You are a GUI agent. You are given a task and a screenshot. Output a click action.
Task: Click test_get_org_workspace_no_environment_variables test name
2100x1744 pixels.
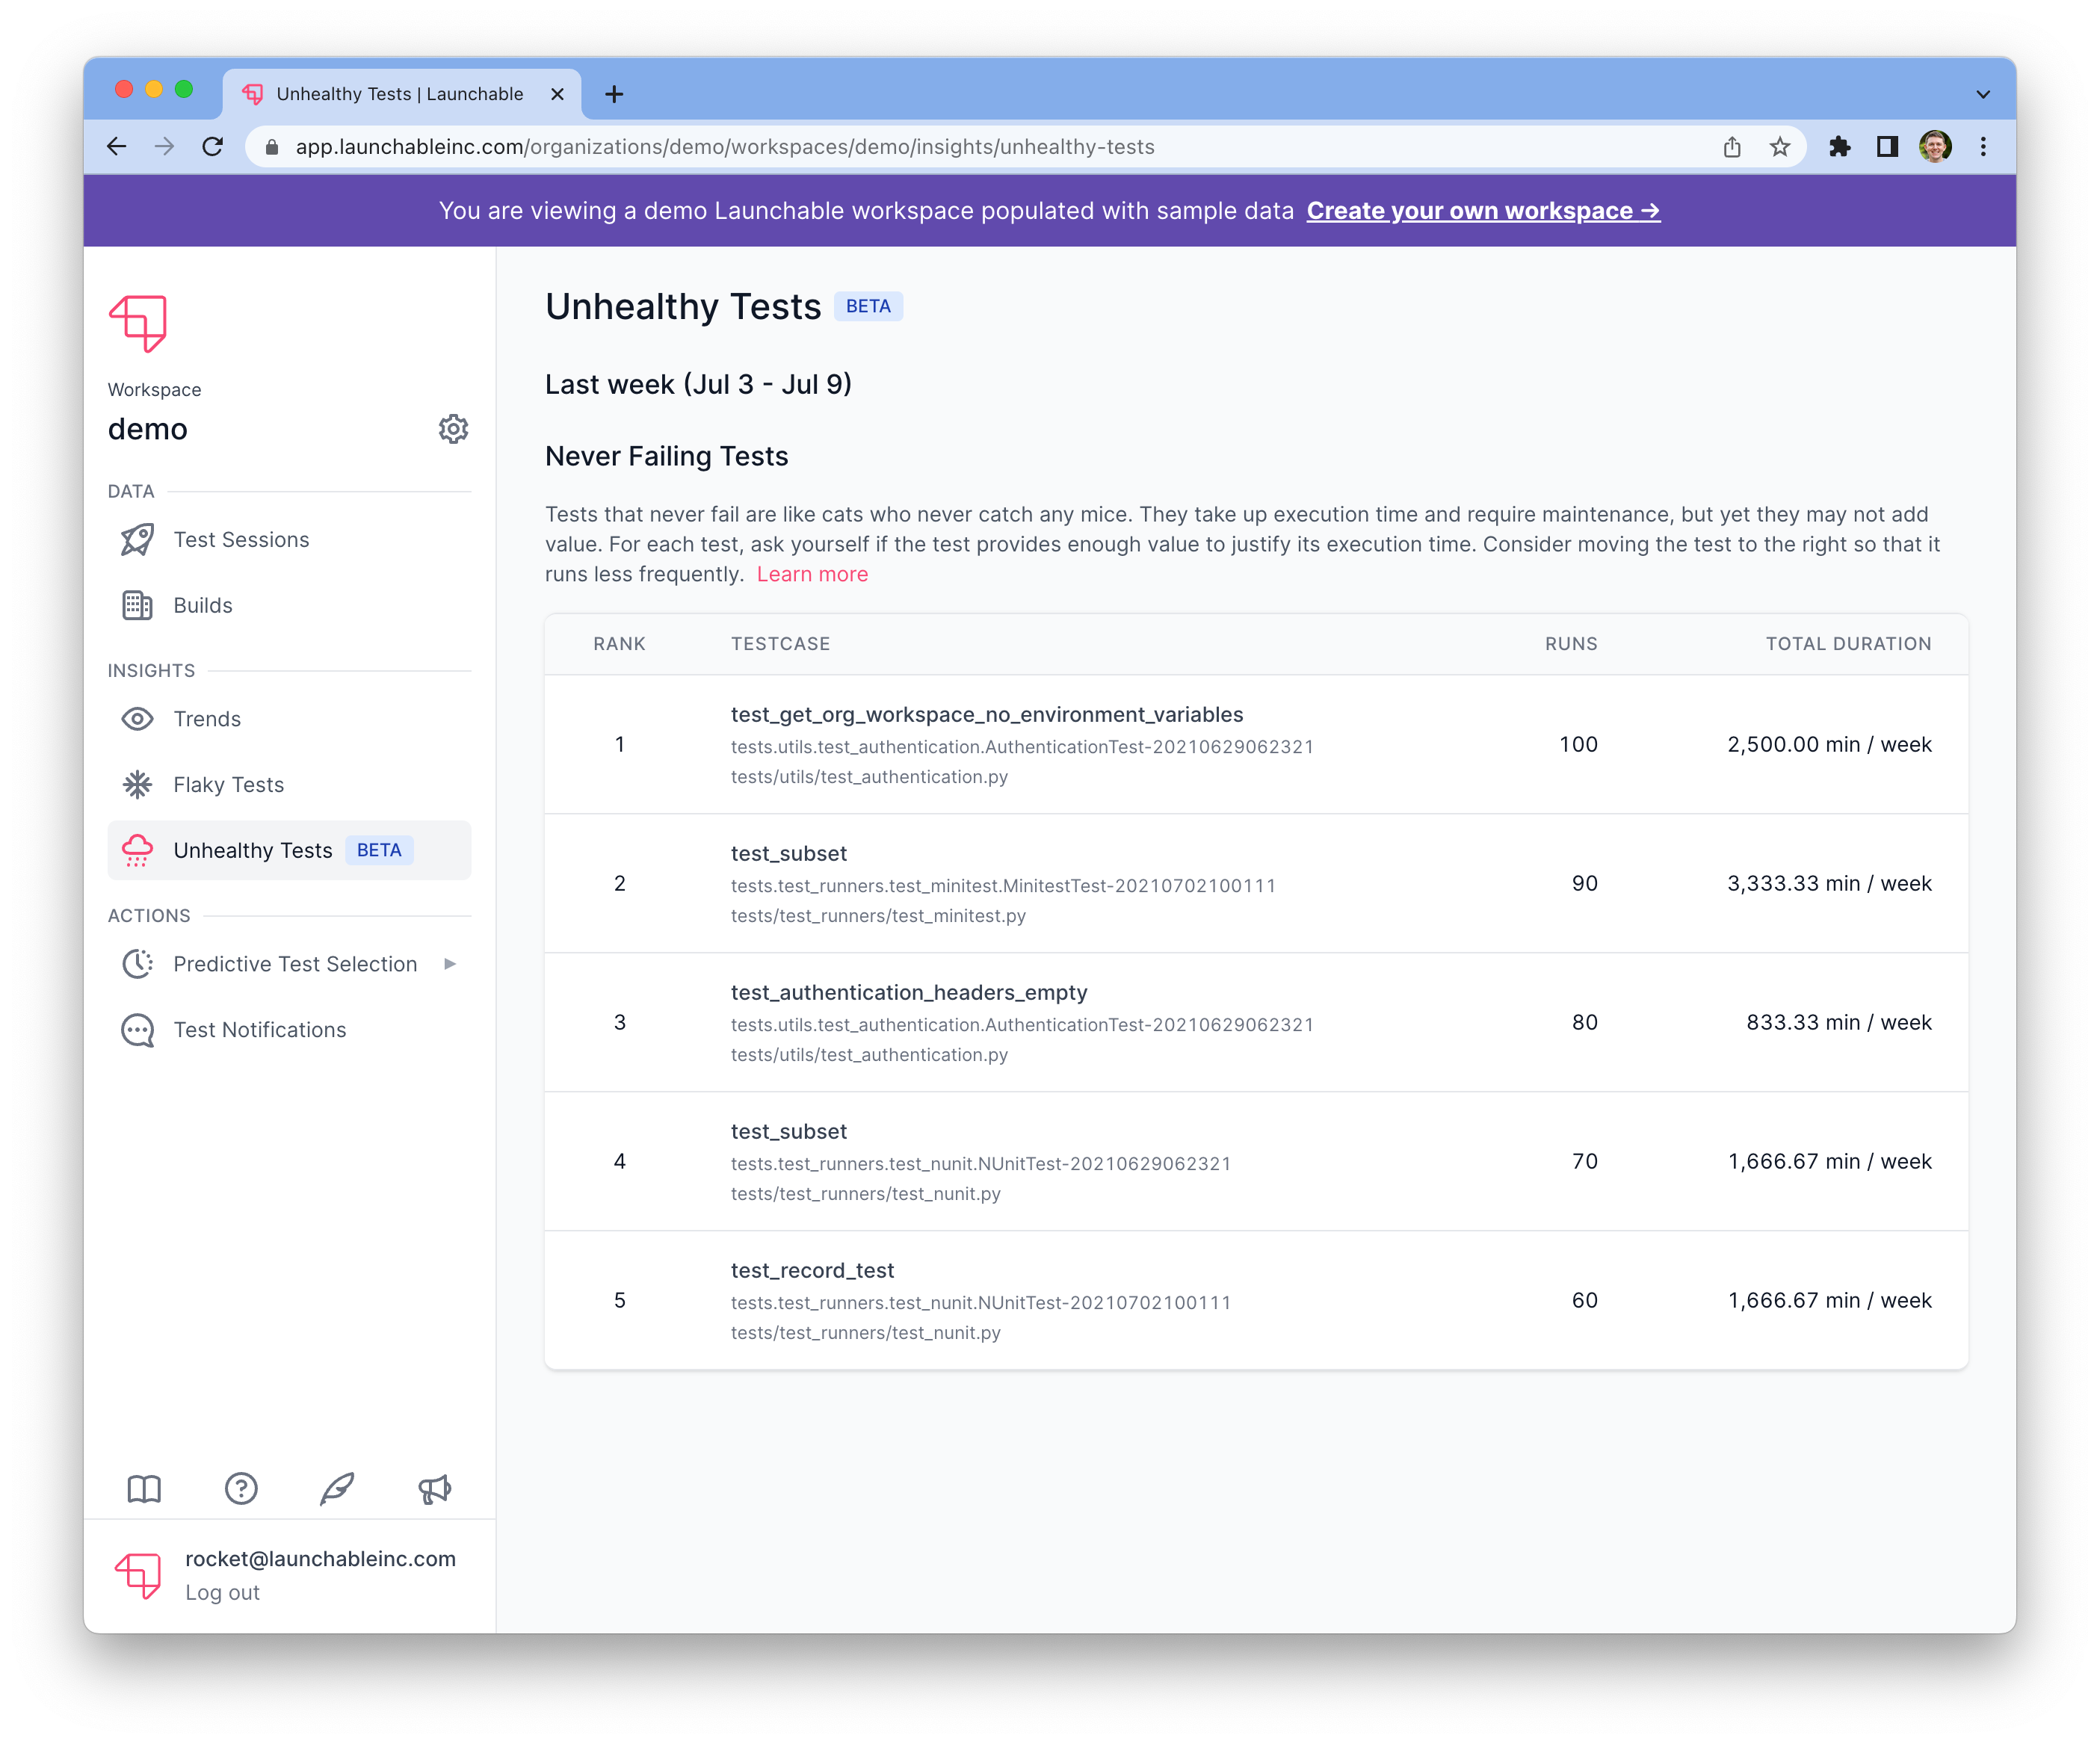987,715
